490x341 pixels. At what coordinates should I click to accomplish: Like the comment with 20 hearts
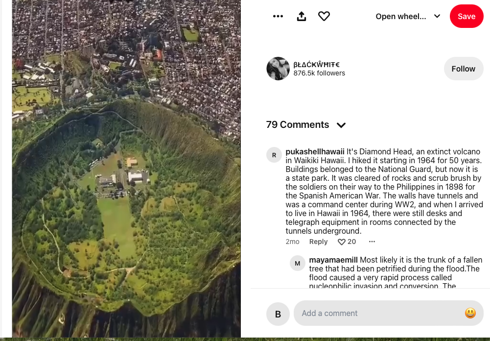coord(342,242)
